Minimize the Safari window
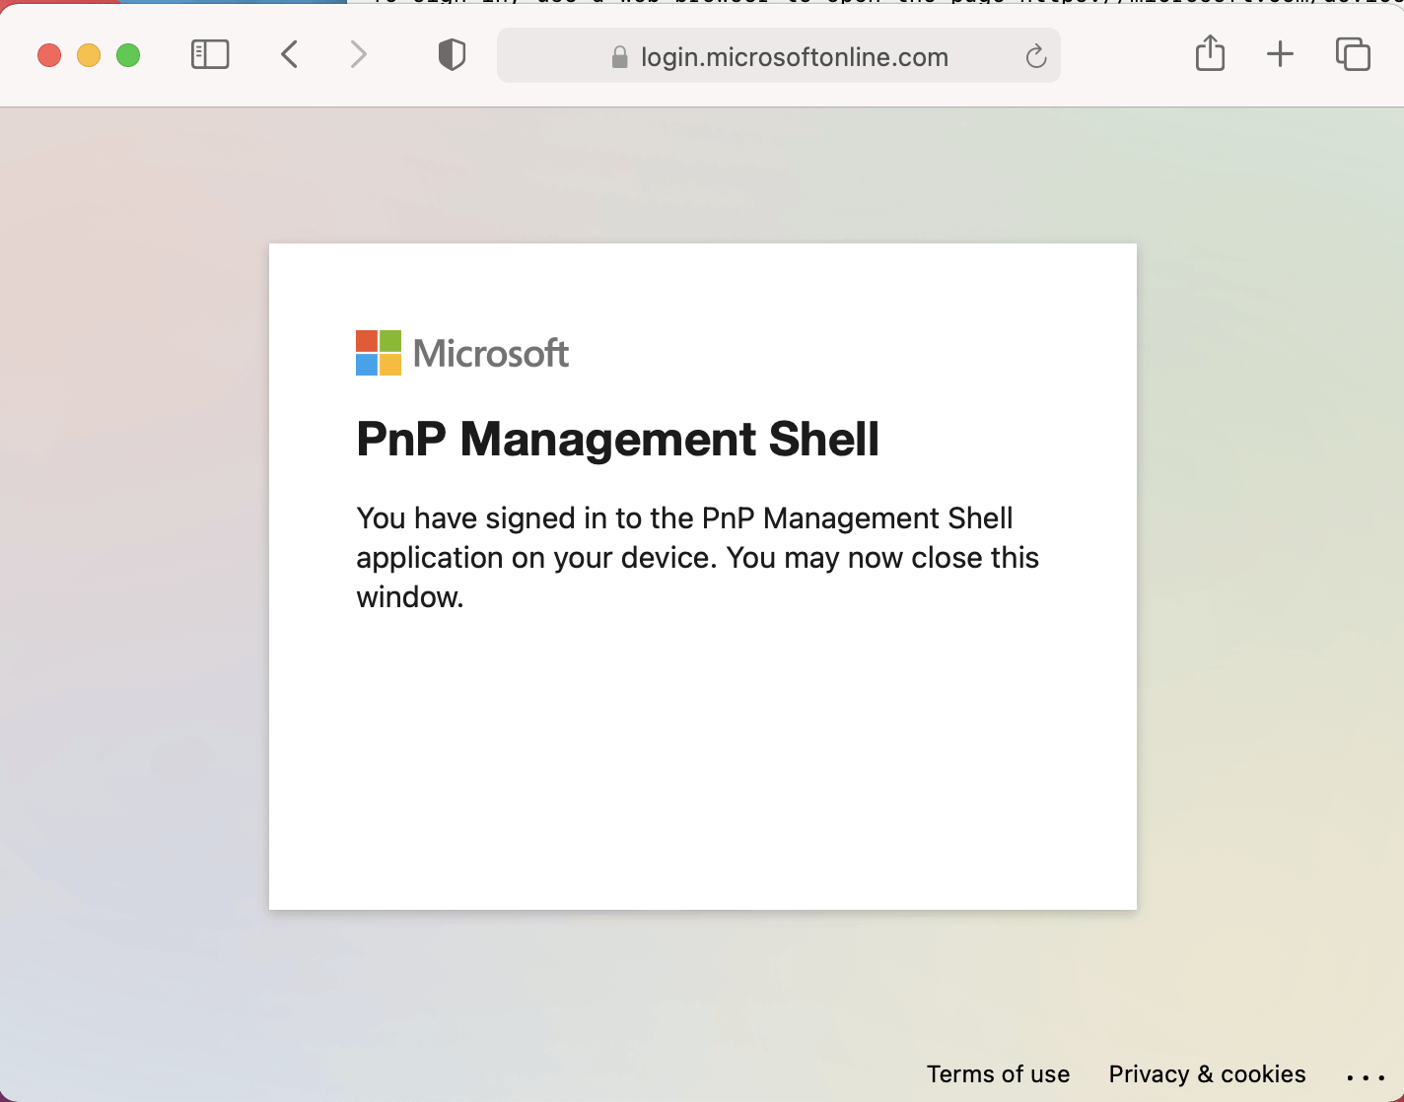 point(89,55)
